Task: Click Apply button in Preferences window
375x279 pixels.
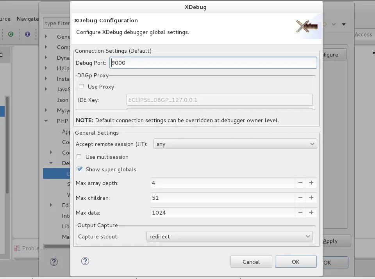Action: 337,241
